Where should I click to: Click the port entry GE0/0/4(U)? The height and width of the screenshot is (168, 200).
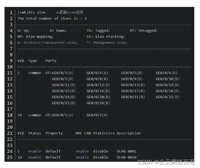tap(97, 73)
